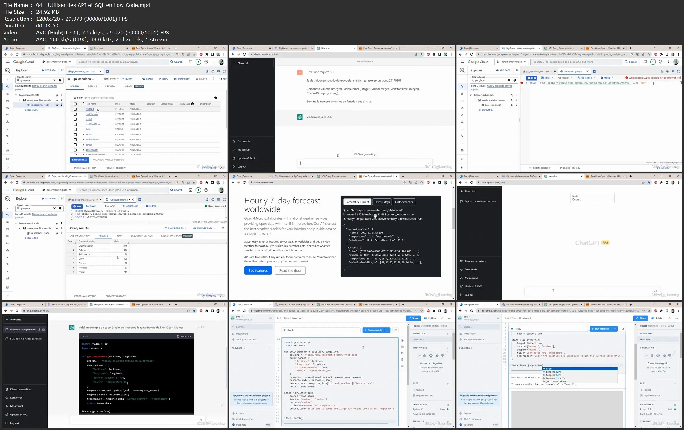Click the scroll-to-bottom arrow in Gradio chat

coord(221,405)
